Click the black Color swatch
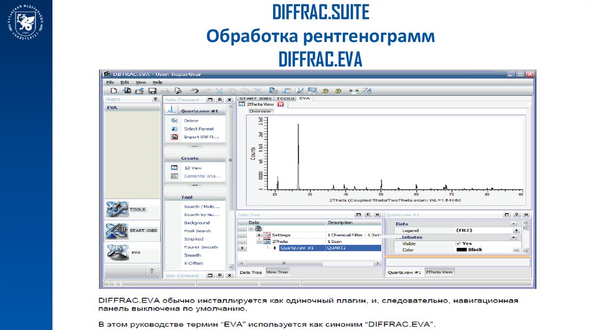This screenshot has height=330, width=590. [462, 250]
